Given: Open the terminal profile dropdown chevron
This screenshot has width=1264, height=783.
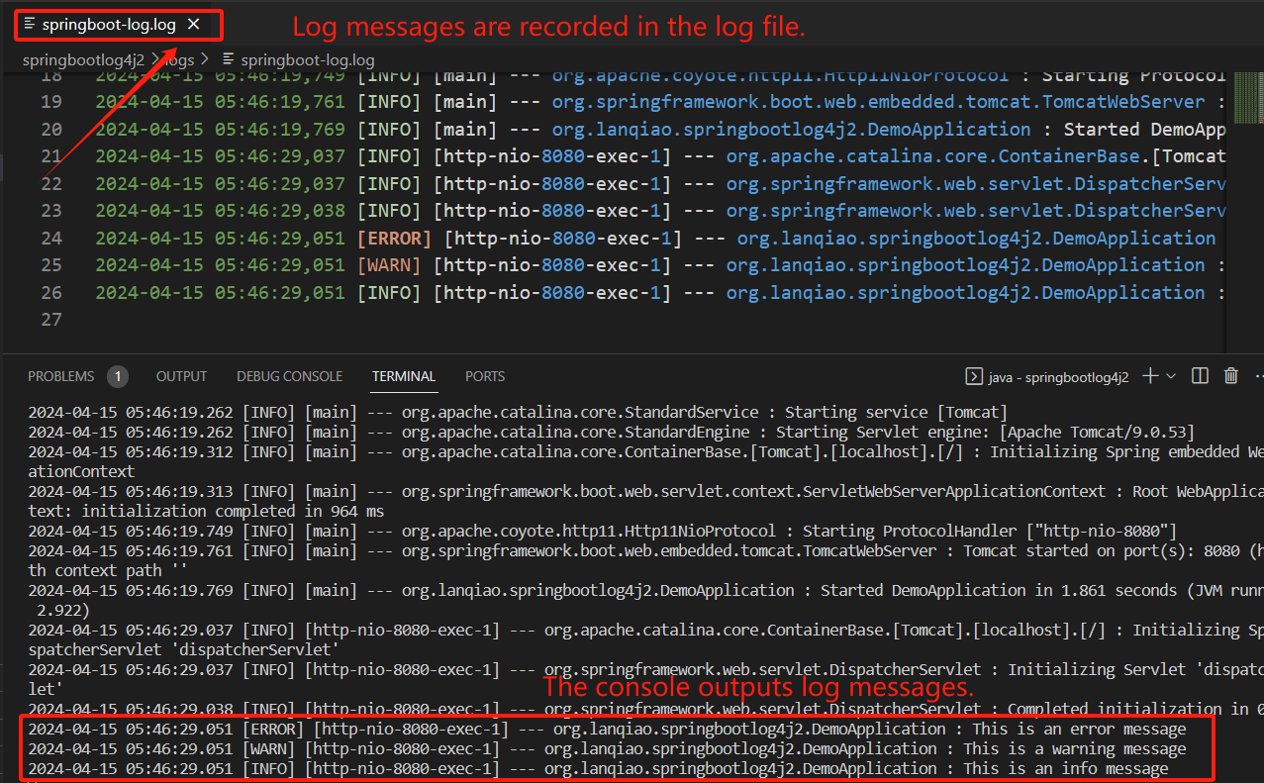Looking at the screenshot, I should point(1171,375).
